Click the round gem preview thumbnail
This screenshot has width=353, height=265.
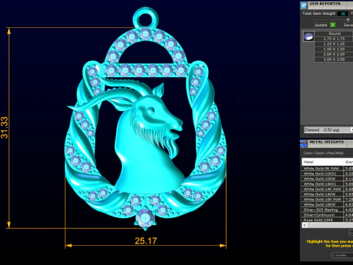pos(309,37)
